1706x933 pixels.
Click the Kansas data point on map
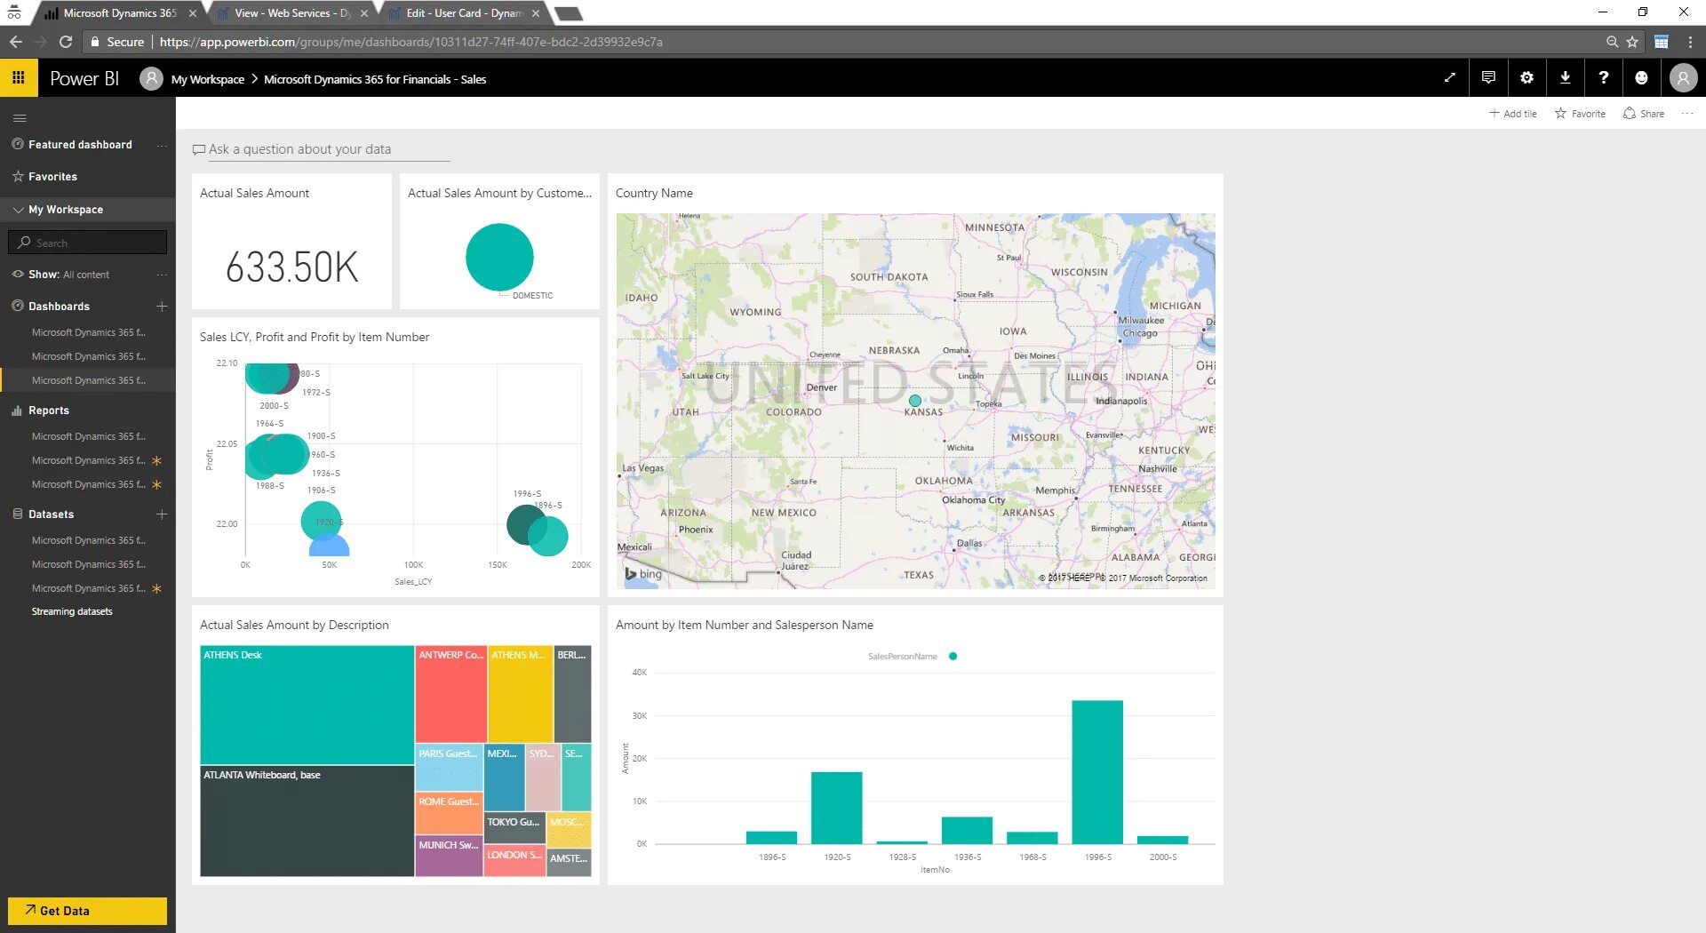coord(915,401)
